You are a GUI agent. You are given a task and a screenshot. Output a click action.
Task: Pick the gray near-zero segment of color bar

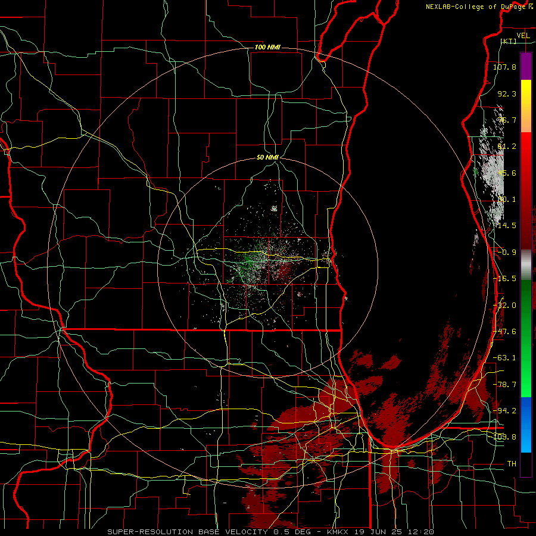[526, 265]
